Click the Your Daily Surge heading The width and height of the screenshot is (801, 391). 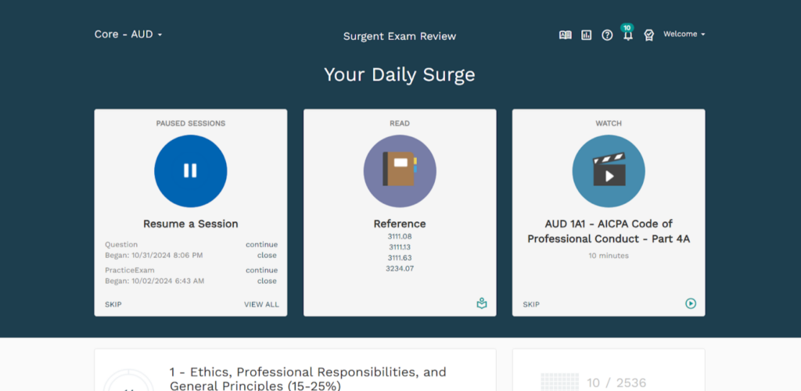click(400, 75)
